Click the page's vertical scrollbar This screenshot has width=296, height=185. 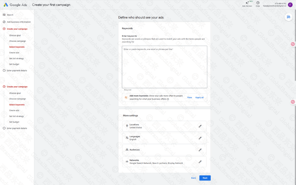pyautogui.click(x=295, y=44)
